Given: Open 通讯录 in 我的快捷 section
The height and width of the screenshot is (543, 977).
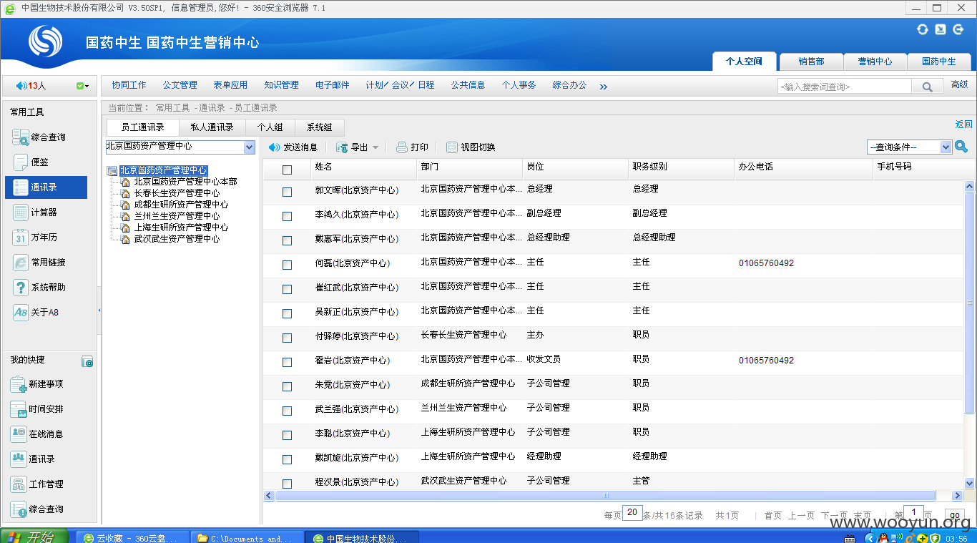Looking at the screenshot, I should 33,459.
